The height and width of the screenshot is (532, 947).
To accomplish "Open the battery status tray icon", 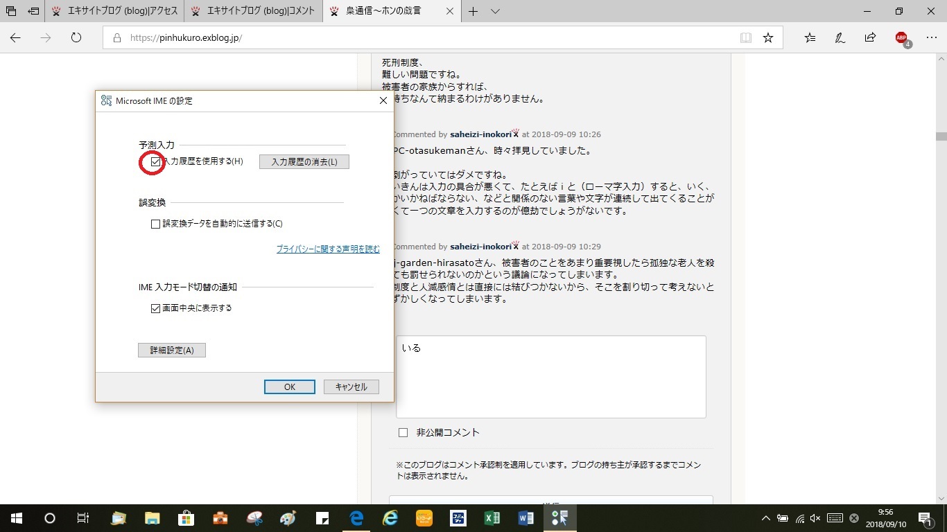I will pos(783,518).
